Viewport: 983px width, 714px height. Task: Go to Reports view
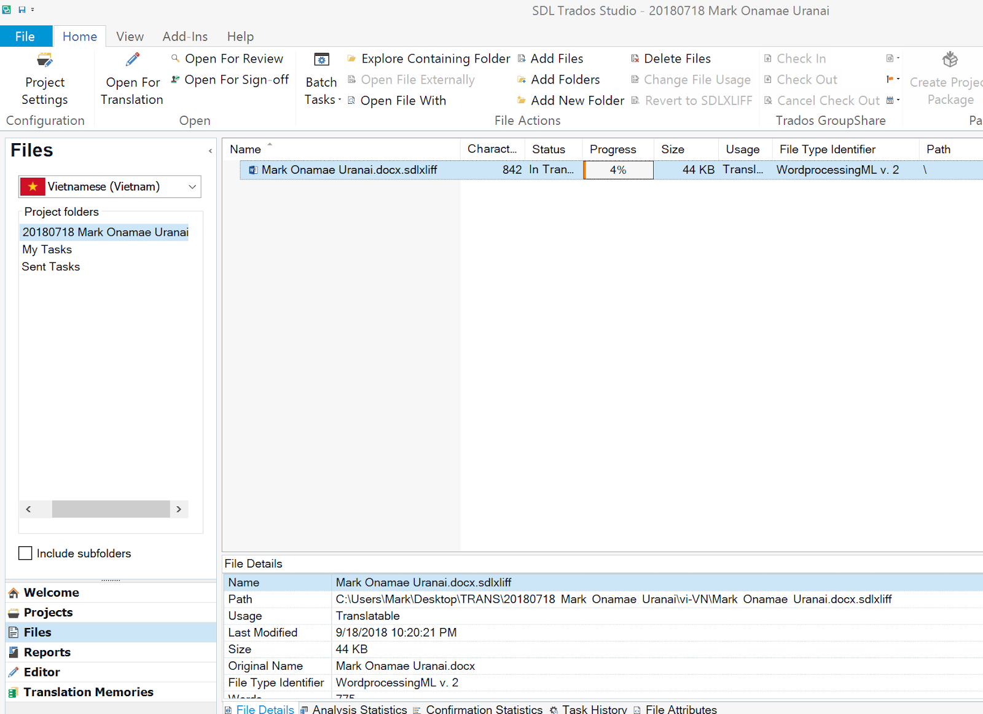[x=111, y=653]
